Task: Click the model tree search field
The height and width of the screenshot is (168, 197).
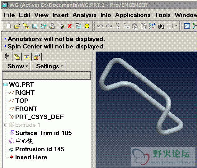Action: [x=47, y=75]
